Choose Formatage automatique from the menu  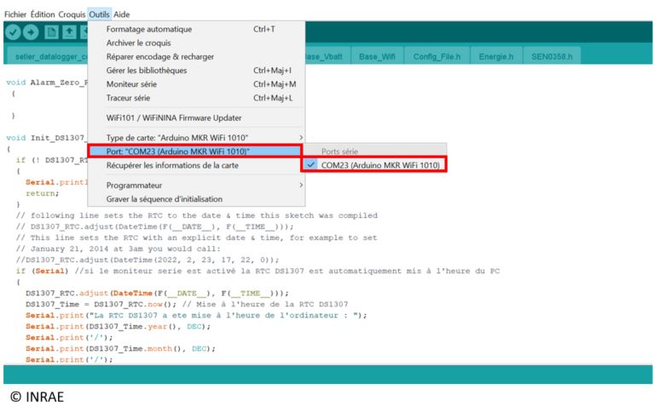click(149, 29)
